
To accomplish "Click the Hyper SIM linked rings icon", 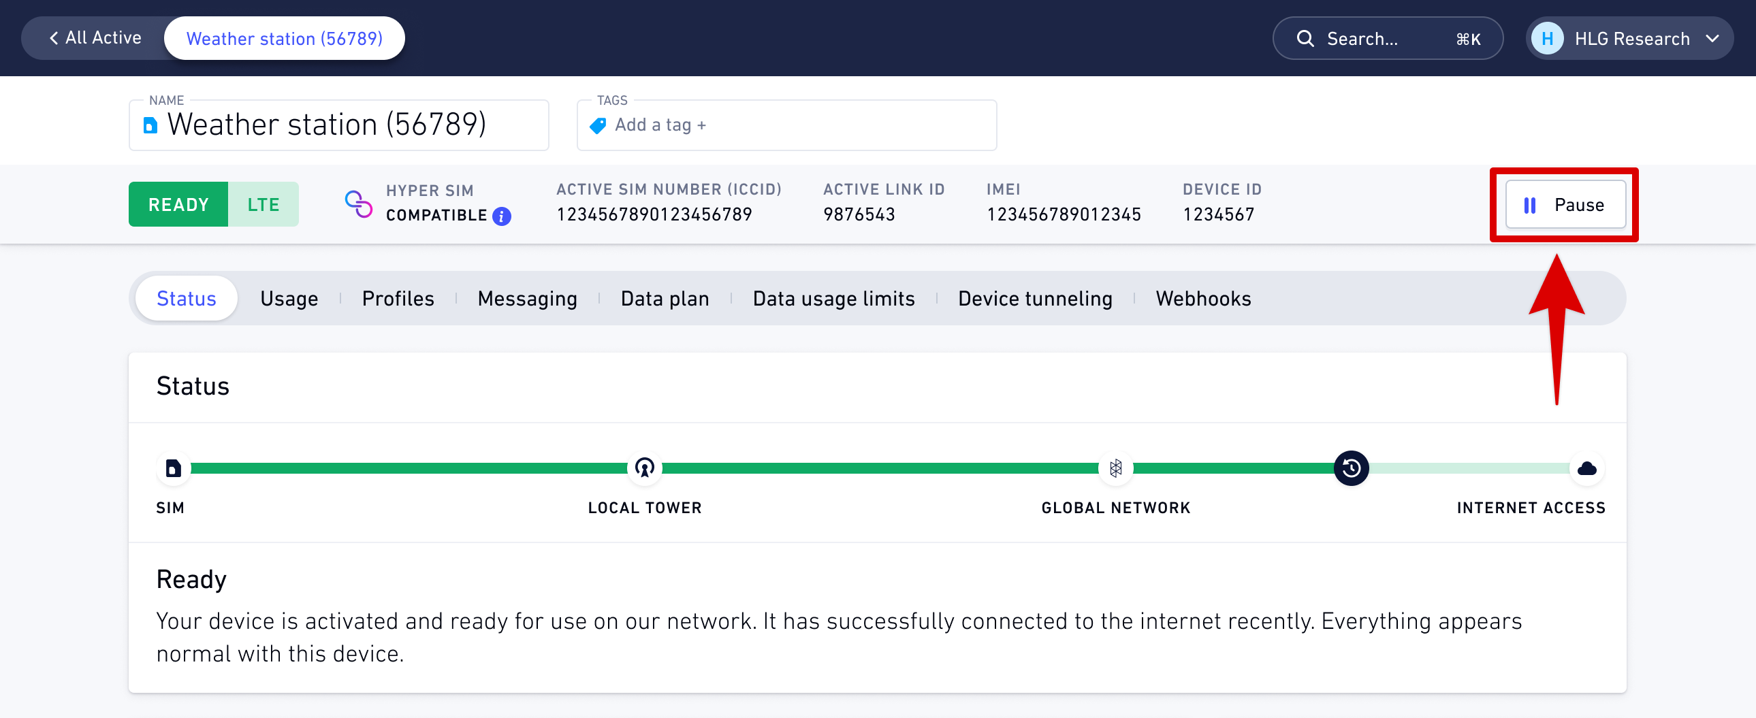I will pos(359,203).
